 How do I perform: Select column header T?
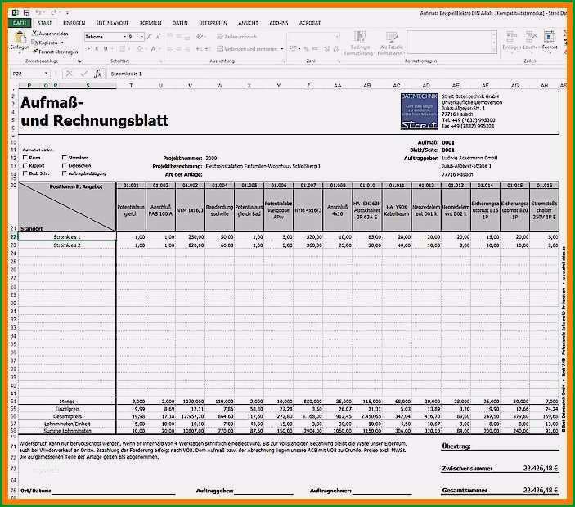[131, 85]
